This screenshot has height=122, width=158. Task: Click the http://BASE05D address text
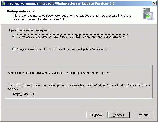tap(24, 94)
